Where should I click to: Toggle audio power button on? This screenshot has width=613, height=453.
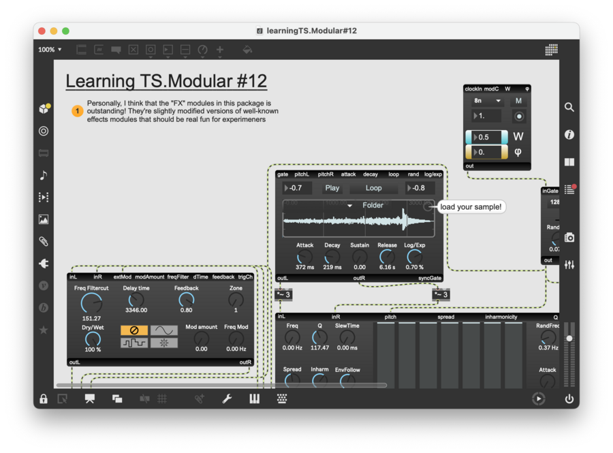click(x=569, y=399)
